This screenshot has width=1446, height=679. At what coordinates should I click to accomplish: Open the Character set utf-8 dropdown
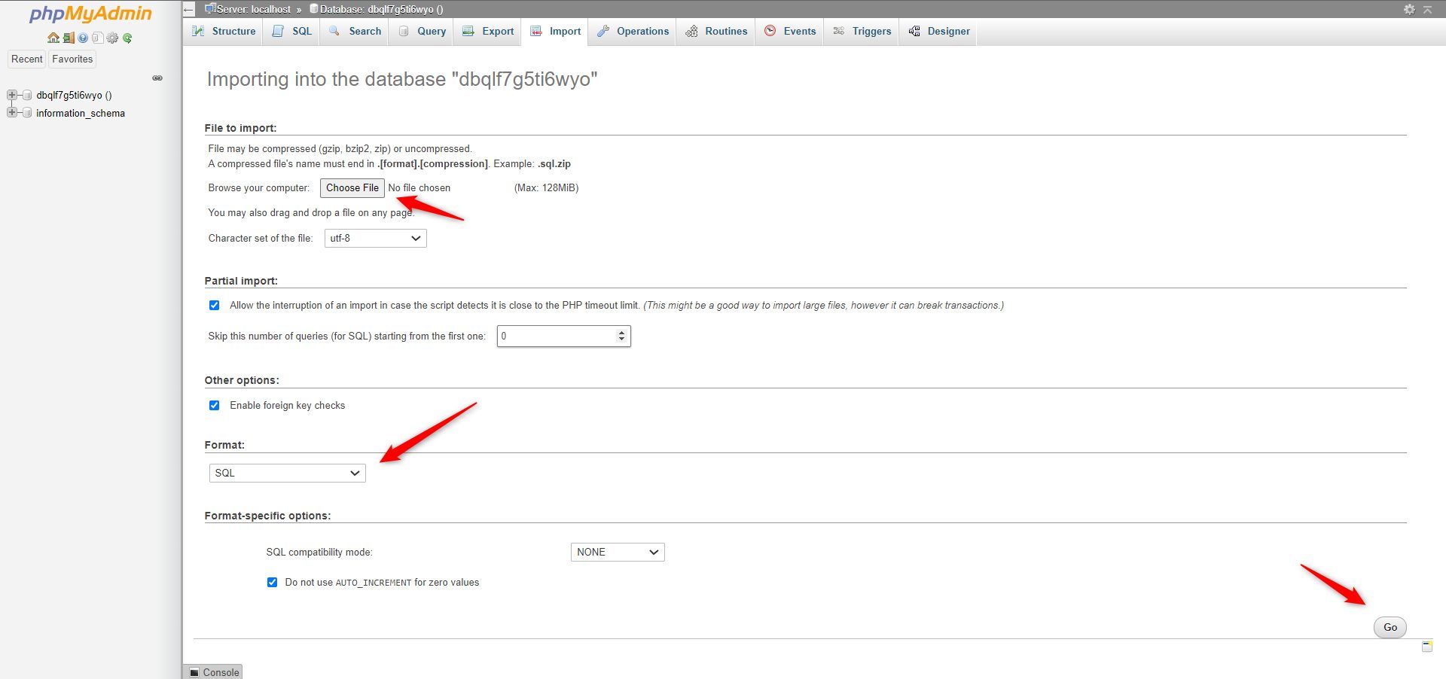click(375, 238)
